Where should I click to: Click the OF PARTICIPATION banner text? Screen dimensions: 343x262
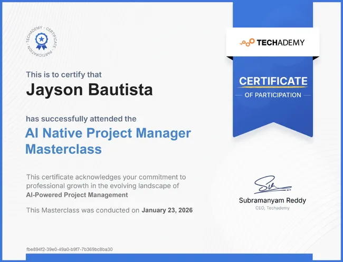click(x=273, y=95)
